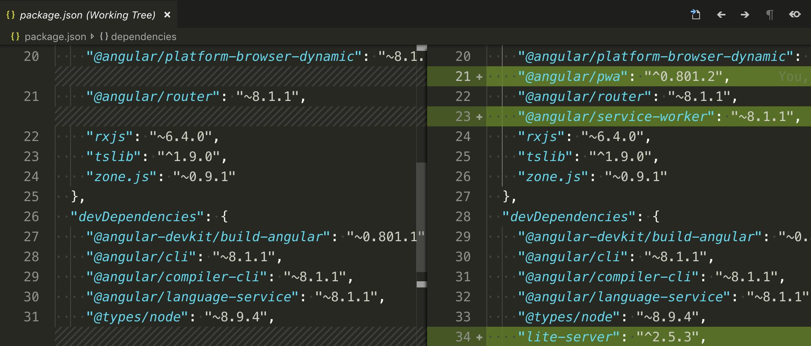The width and height of the screenshot is (811, 346).
Task: Close the package.json (Working Tree) tab
Action: point(167,15)
